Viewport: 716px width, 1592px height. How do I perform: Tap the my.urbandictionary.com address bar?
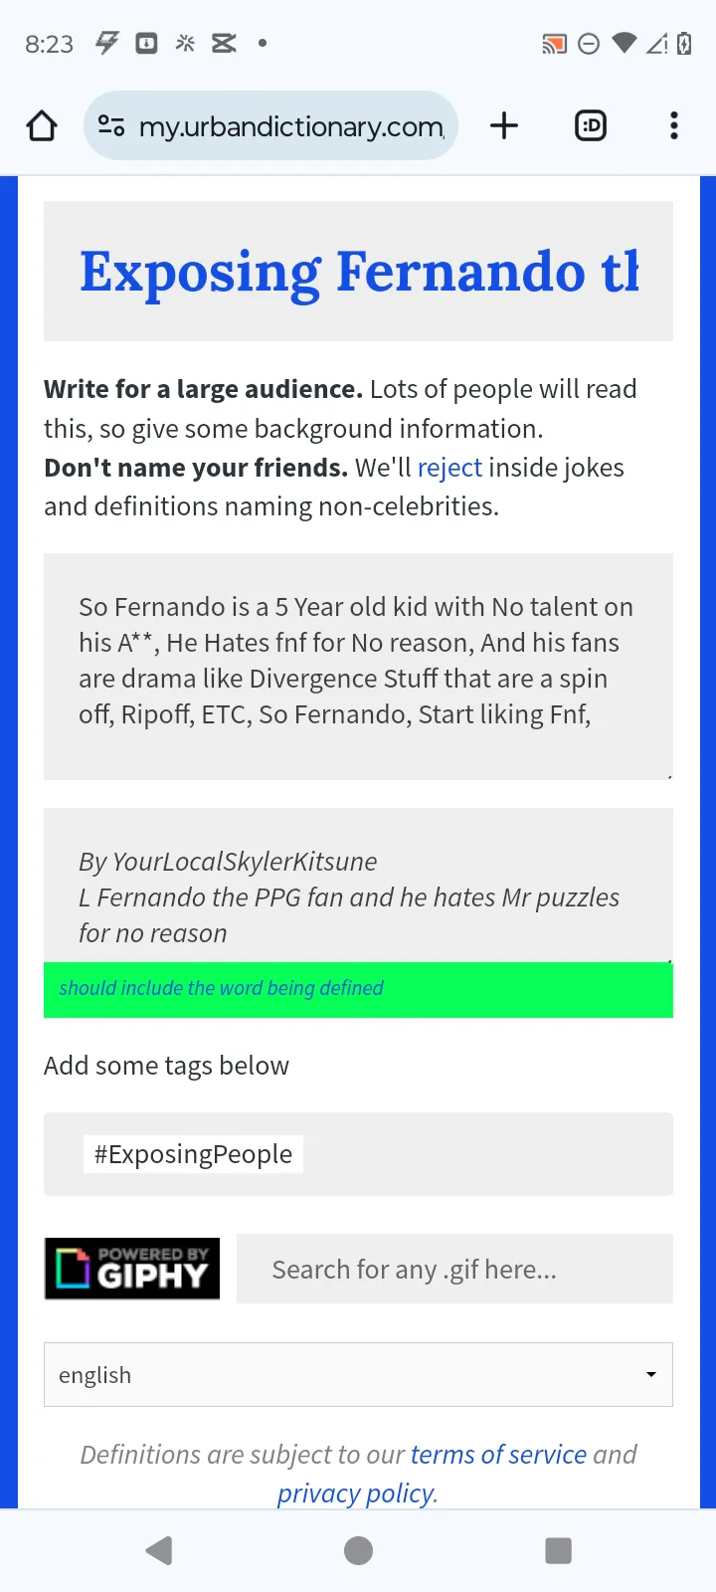(290, 126)
